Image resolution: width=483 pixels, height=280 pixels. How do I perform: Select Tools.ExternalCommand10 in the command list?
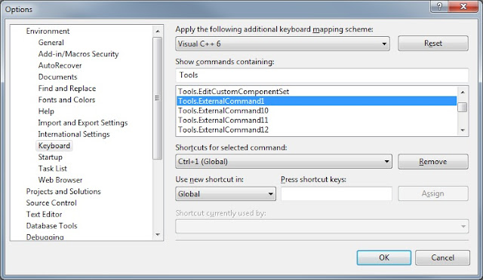[317, 111]
